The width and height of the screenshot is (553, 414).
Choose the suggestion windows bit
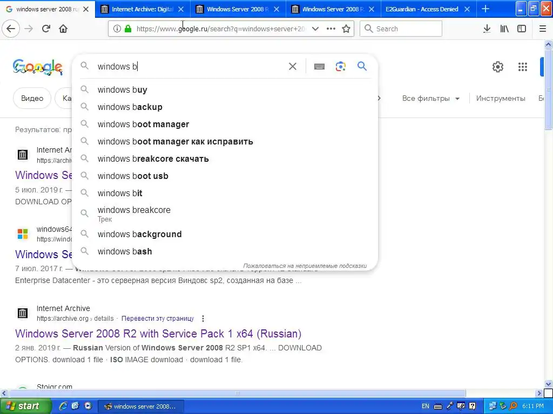click(225, 194)
